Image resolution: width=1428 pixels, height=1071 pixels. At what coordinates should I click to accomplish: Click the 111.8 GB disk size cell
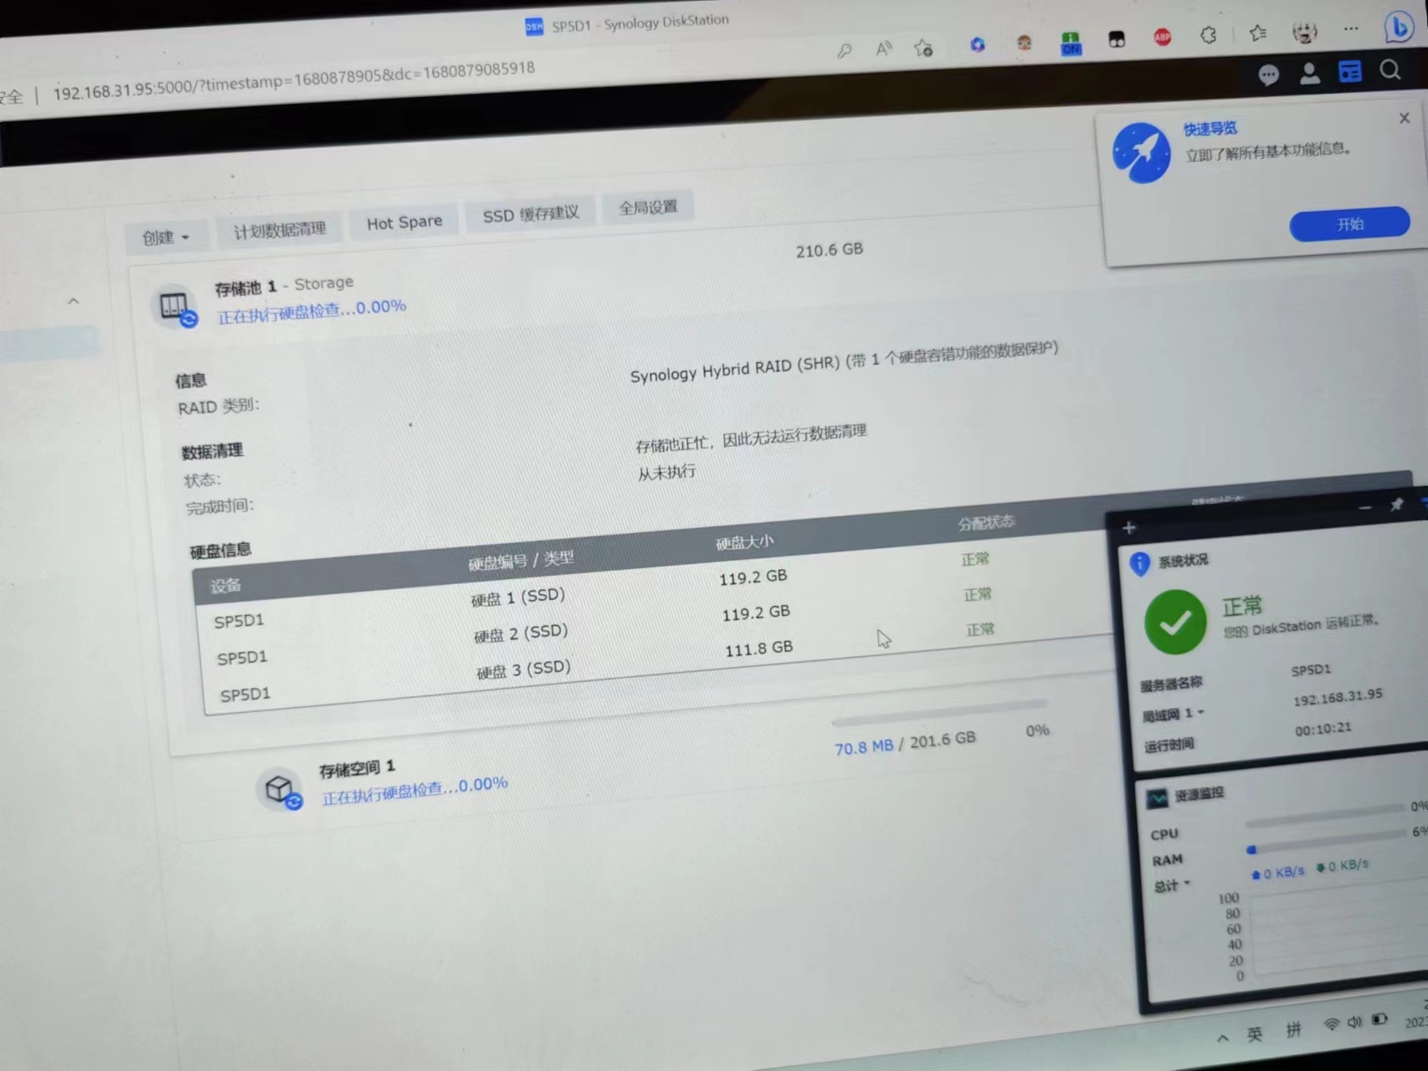click(x=758, y=648)
